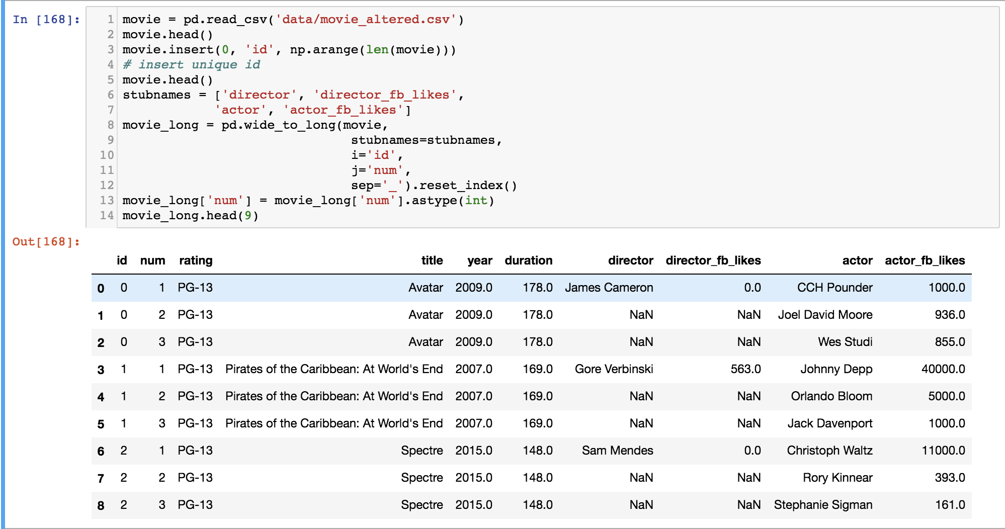Click row index 0 label
Image resolution: width=1005 pixels, height=529 pixels.
(x=101, y=288)
